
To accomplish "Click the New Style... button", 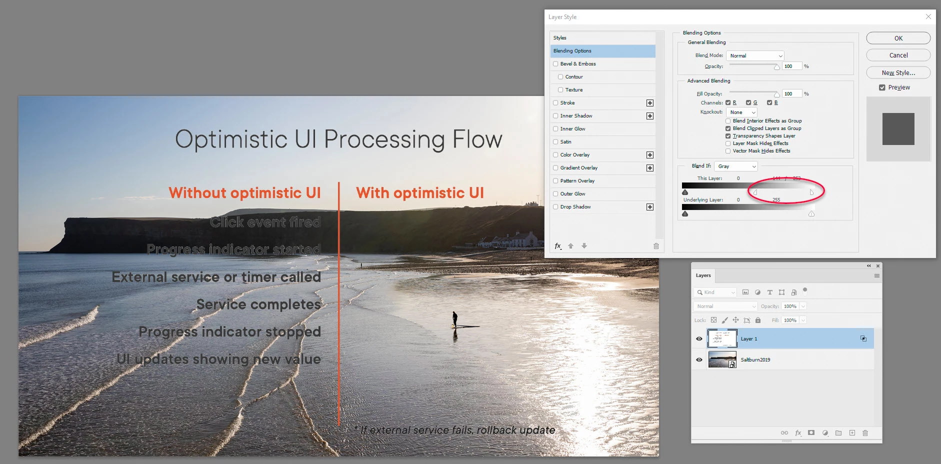I will click(x=898, y=72).
